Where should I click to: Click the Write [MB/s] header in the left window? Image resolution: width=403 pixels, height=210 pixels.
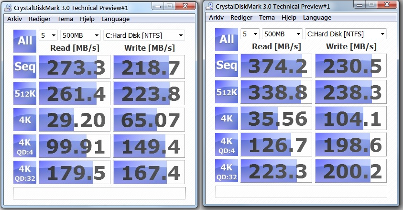click(149, 48)
